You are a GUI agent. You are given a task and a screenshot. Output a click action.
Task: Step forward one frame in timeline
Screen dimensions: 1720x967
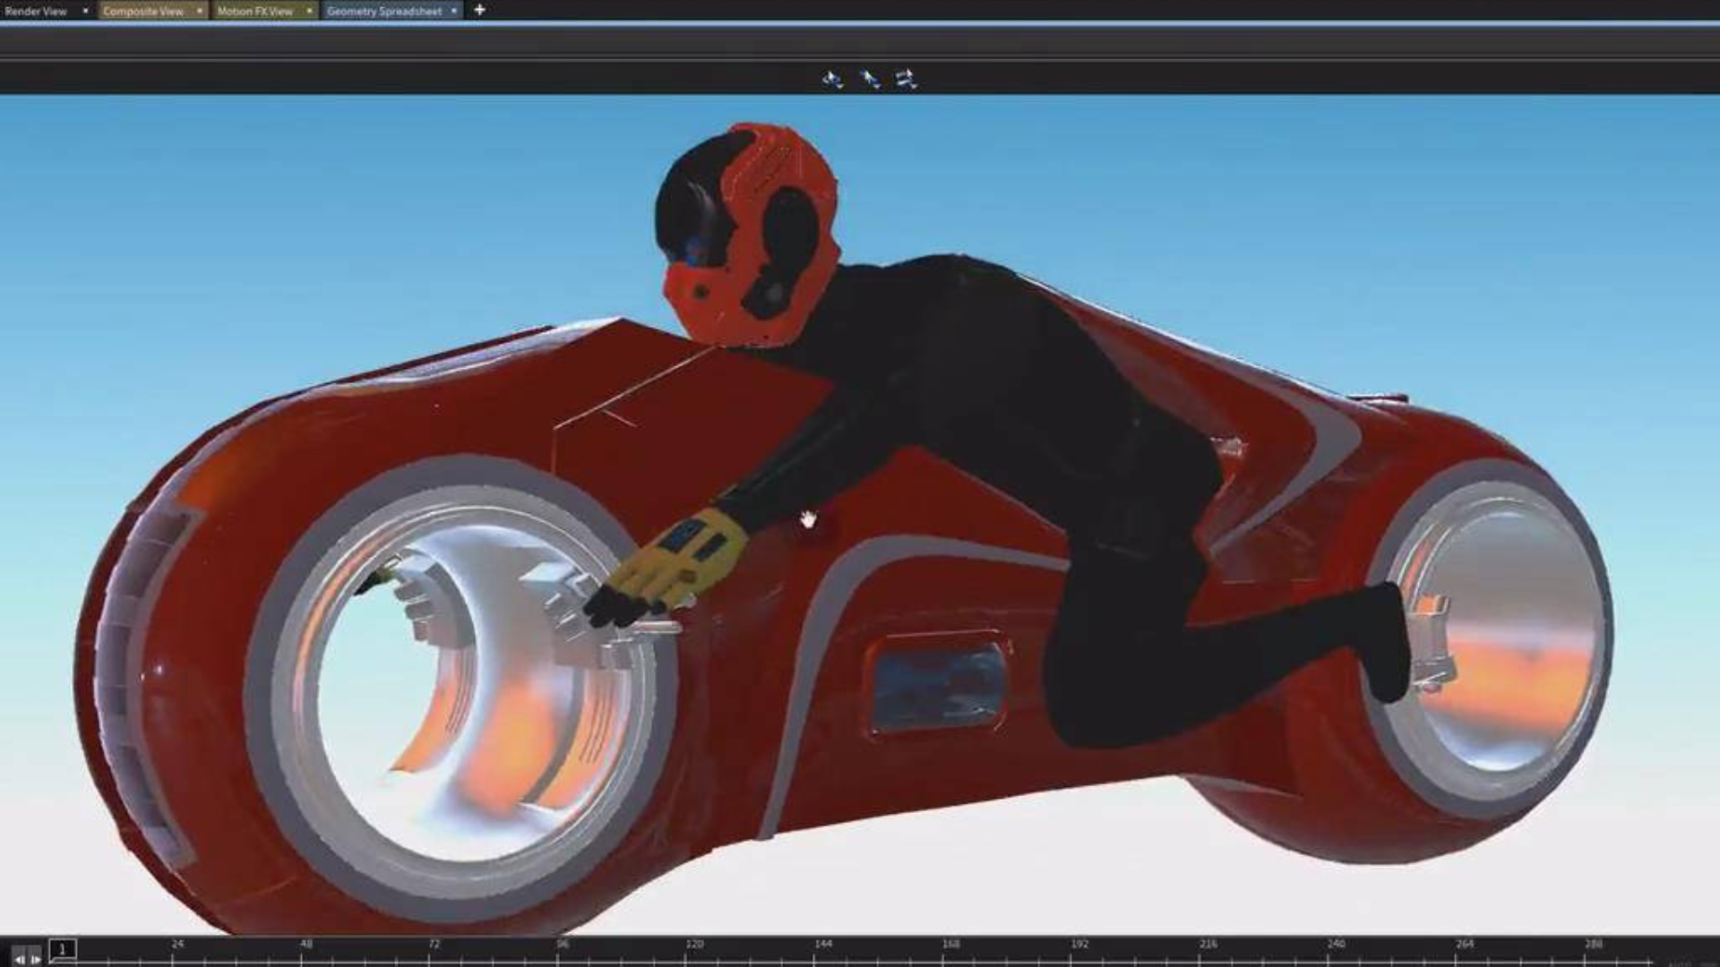tap(36, 958)
